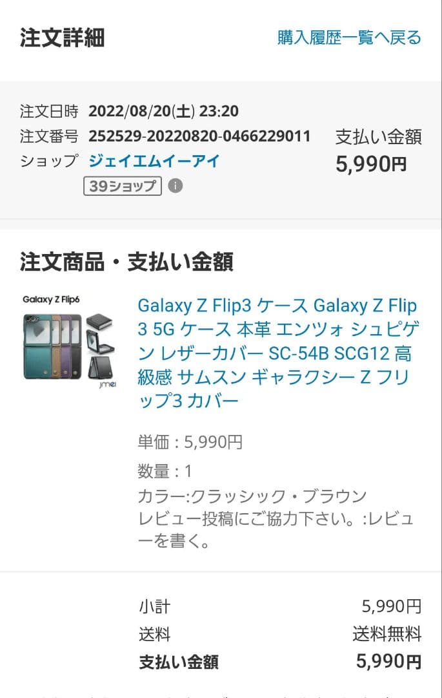Click the 5,990円 payment amount in order summary
This screenshot has width=442, height=698.
[x=371, y=164]
